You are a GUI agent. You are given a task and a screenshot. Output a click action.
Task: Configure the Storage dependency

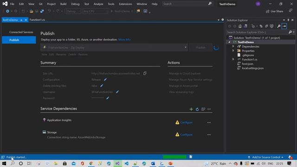pyautogui.click(x=187, y=135)
